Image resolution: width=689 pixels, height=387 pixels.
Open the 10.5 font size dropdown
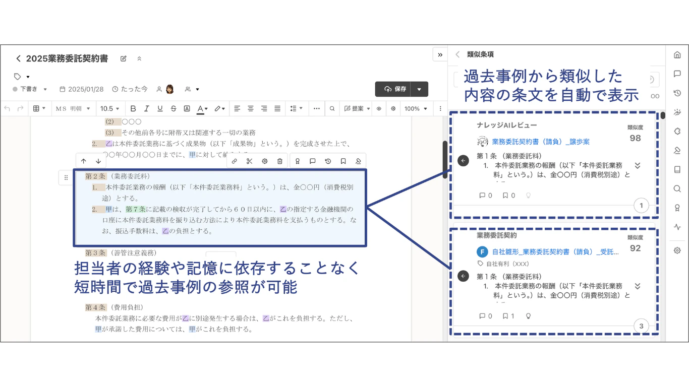click(x=110, y=108)
